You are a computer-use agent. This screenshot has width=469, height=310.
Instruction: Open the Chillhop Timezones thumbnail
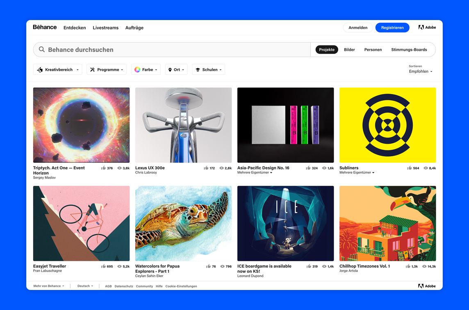388,223
